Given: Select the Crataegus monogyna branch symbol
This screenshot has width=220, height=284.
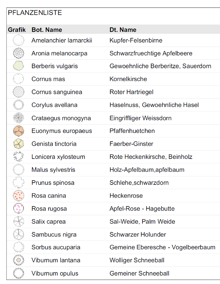Looking at the screenshot, I should (18, 118).
